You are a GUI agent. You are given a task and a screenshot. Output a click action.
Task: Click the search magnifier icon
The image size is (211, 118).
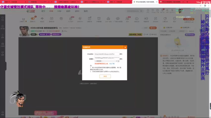[141, 11]
